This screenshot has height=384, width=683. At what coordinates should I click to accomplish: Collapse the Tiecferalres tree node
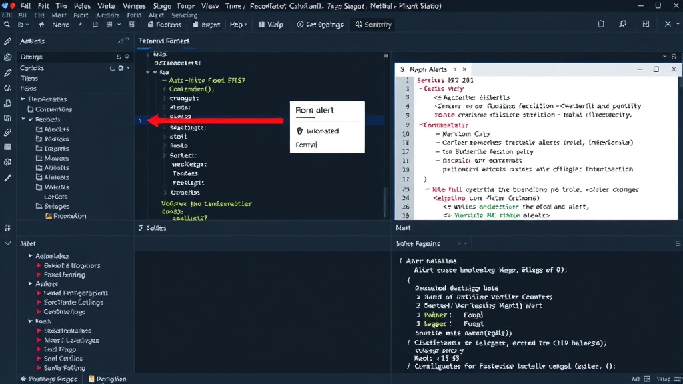click(23, 99)
